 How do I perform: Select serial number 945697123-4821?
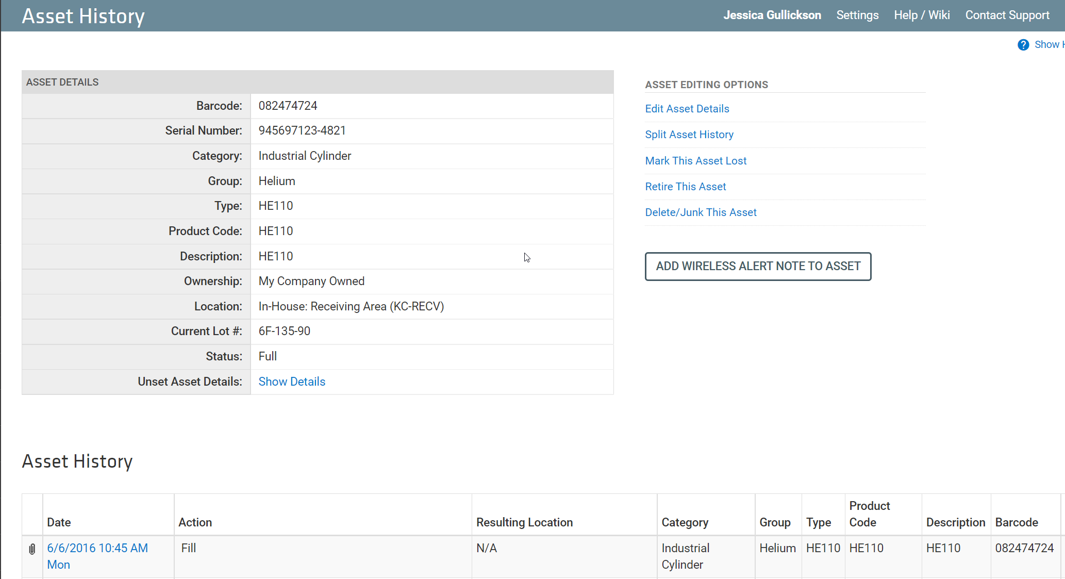pos(302,130)
